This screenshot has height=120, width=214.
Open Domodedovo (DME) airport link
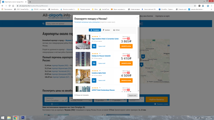[62, 74]
